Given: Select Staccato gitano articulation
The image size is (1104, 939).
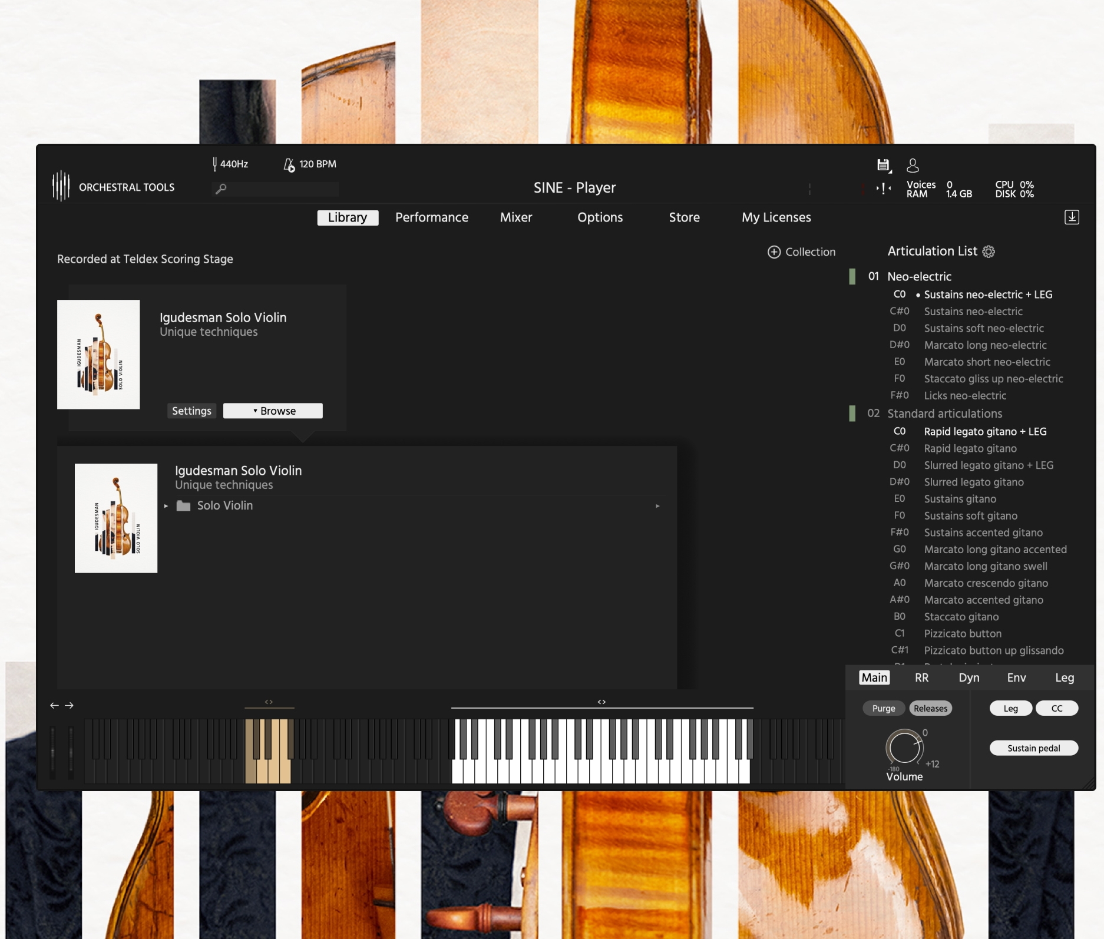Looking at the screenshot, I should 961,617.
